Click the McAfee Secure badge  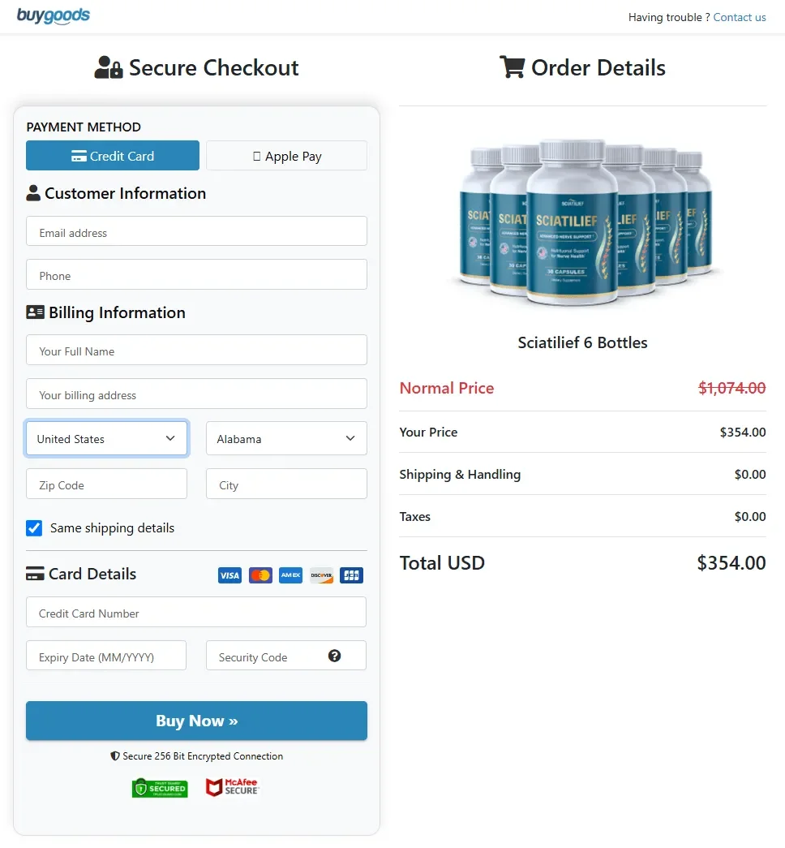tap(232, 786)
